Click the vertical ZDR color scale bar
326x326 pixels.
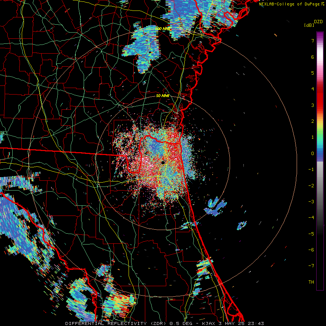320,161
